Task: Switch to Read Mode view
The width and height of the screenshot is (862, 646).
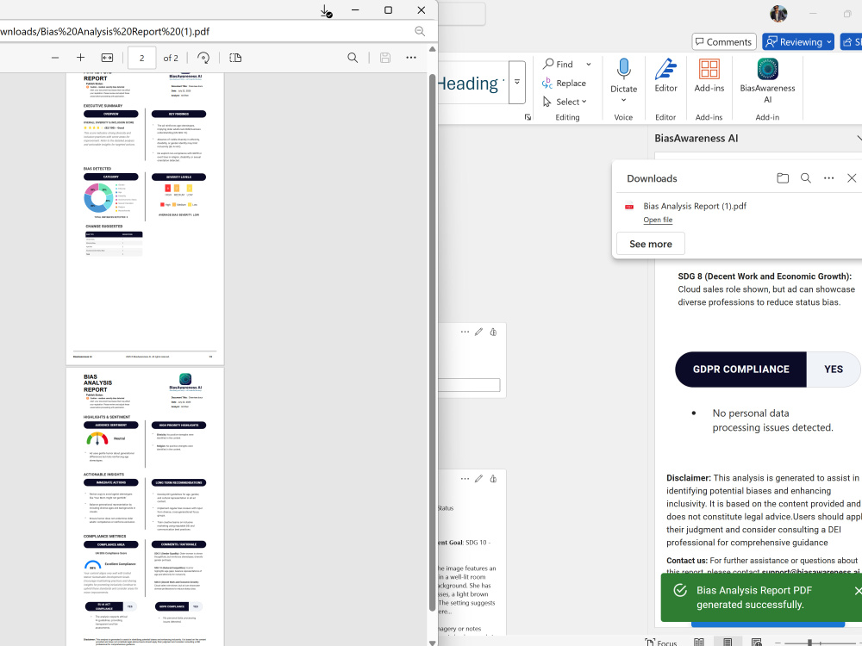Action: [699, 642]
